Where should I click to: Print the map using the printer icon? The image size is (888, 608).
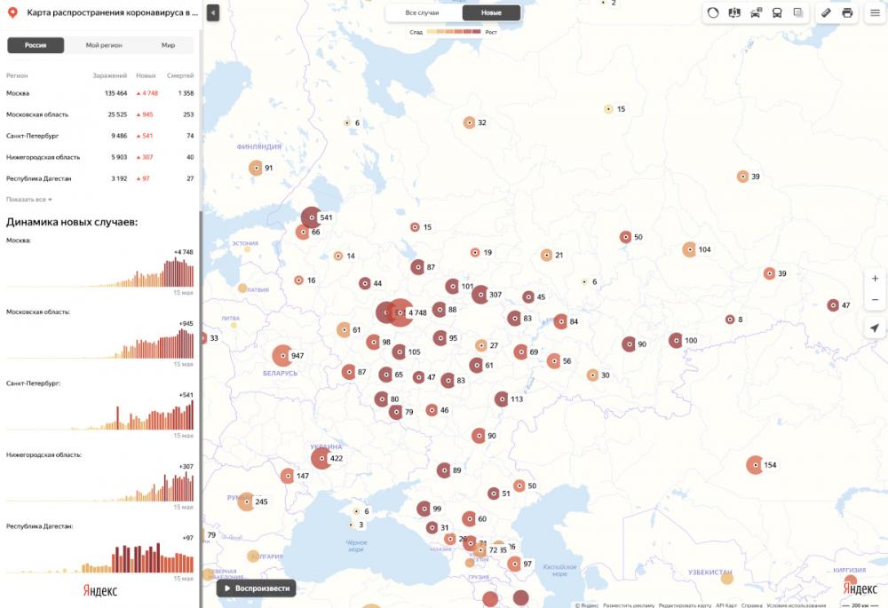(x=847, y=13)
